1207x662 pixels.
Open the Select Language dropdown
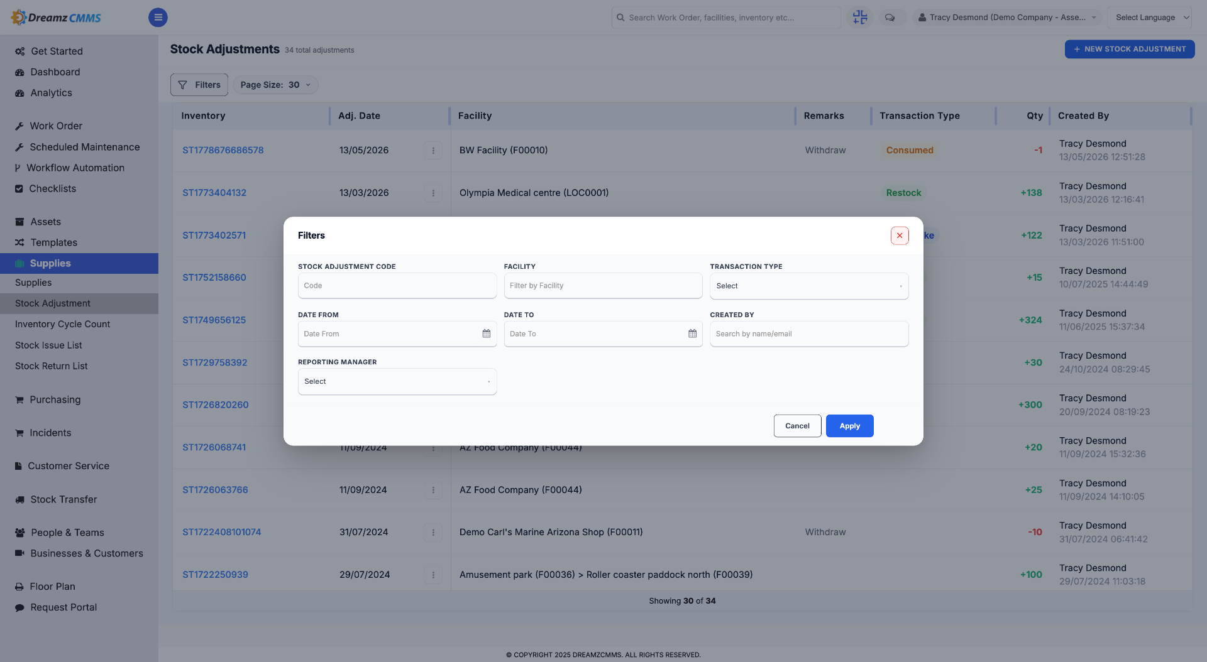pos(1150,18)
